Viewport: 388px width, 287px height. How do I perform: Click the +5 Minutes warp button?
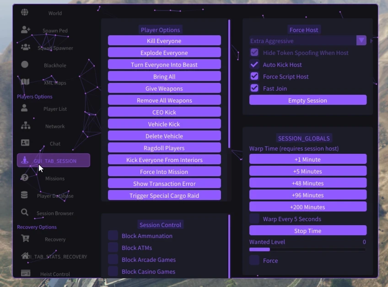(307, 171)
